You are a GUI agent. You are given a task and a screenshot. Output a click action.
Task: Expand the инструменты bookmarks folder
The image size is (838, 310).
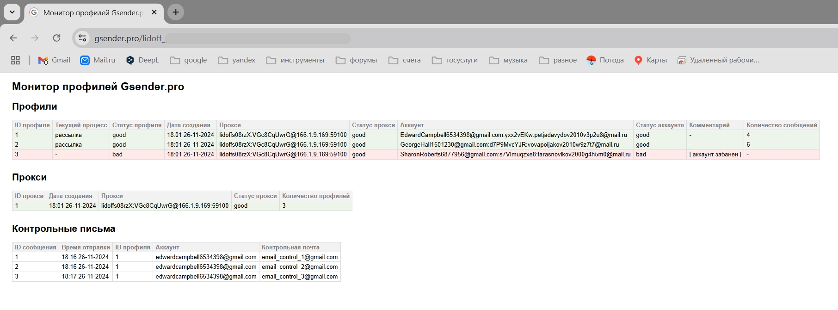295,60
